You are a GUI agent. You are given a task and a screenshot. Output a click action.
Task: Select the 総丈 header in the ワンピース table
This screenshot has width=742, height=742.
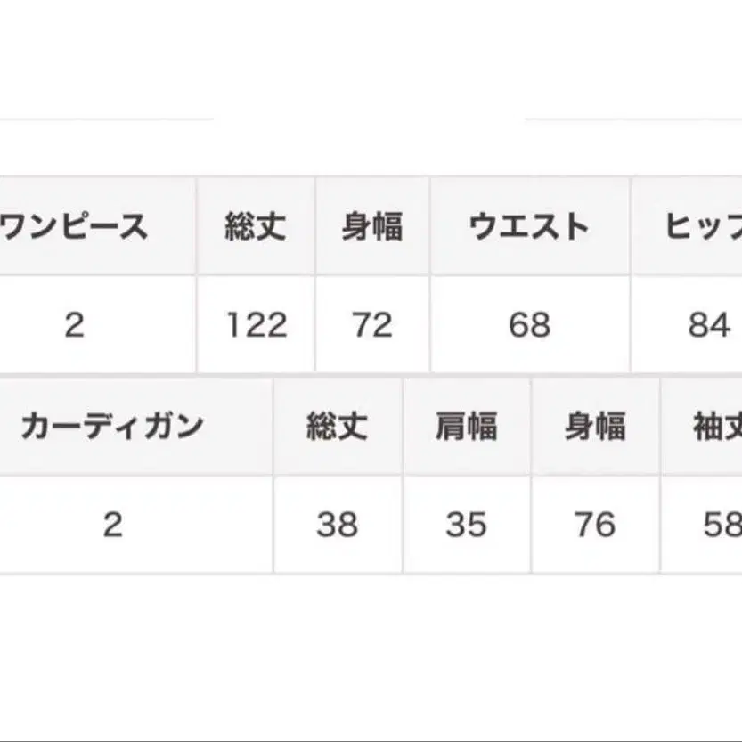click(256, 227)
